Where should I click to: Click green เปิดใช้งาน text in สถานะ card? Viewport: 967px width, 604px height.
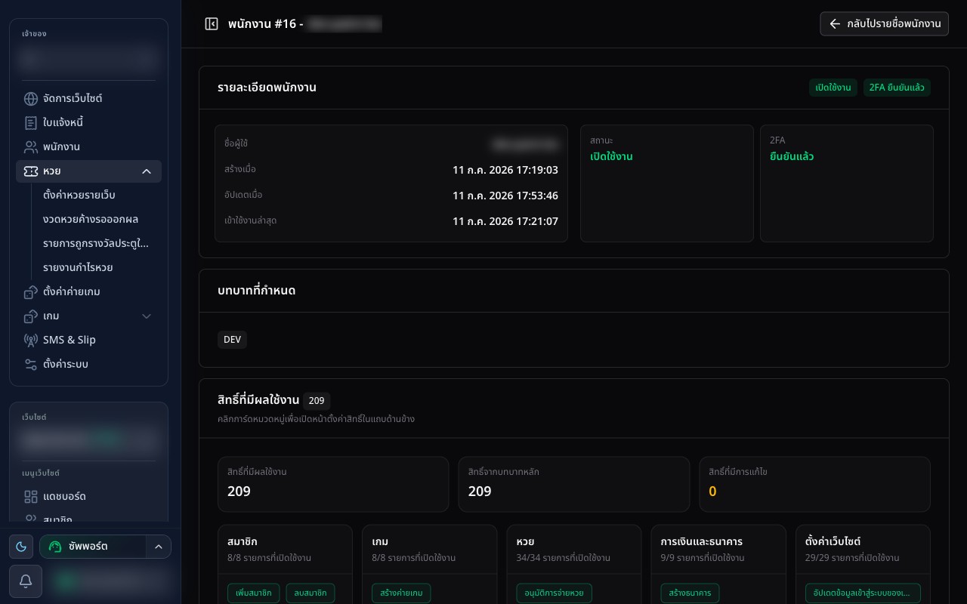tap(611, 156)
